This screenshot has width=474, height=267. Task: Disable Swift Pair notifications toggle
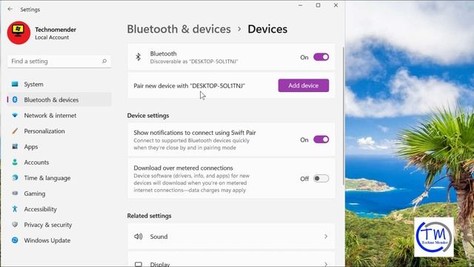coord(321,139)
